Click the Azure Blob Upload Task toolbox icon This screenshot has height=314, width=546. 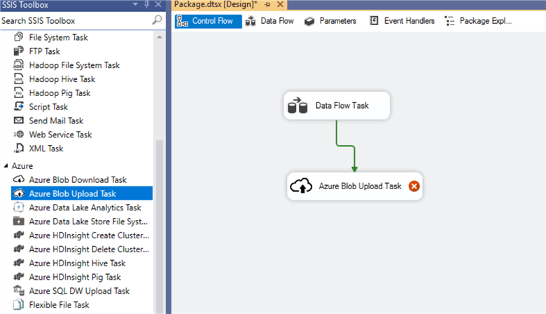(x=18, y=193)
